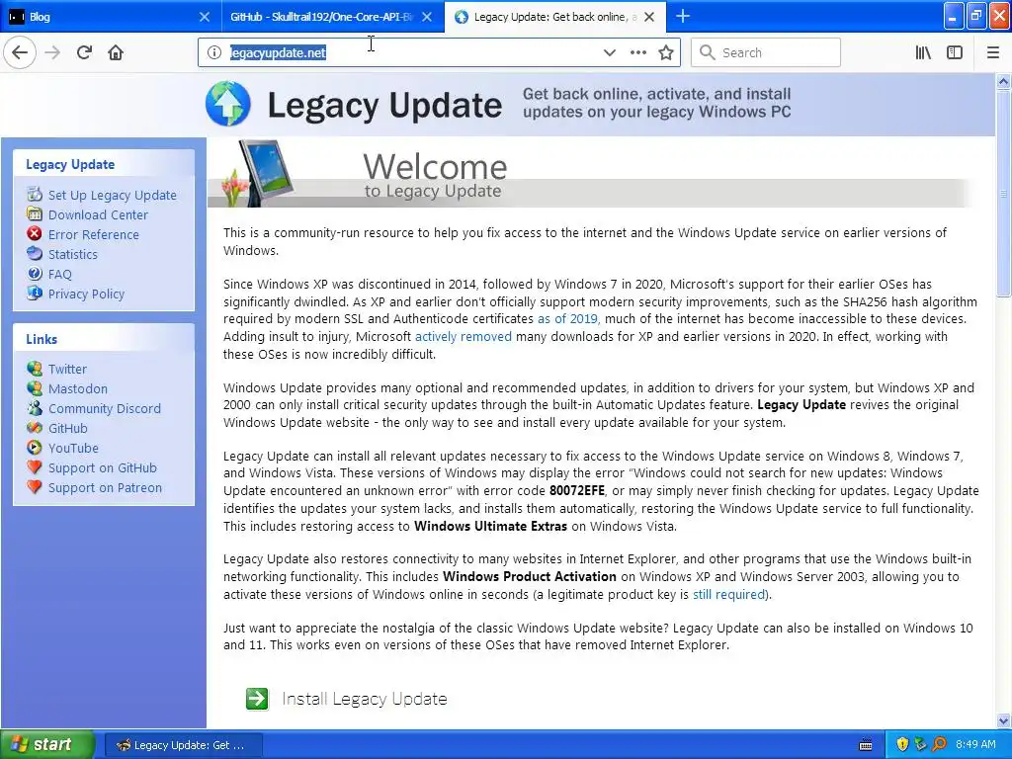Open the Error Reference link
The image size is (1012, 759).
(94, 234)
